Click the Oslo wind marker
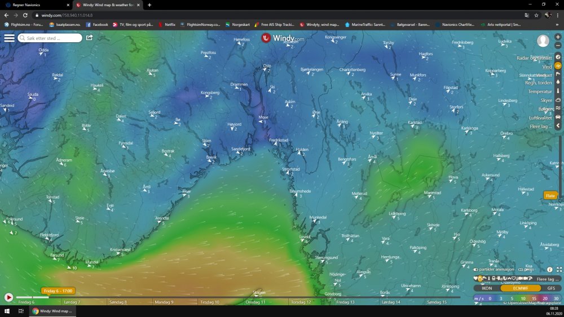The image size is (564, 317). tap(267, 68)
